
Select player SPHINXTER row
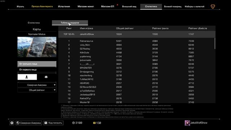click(136, 68)
